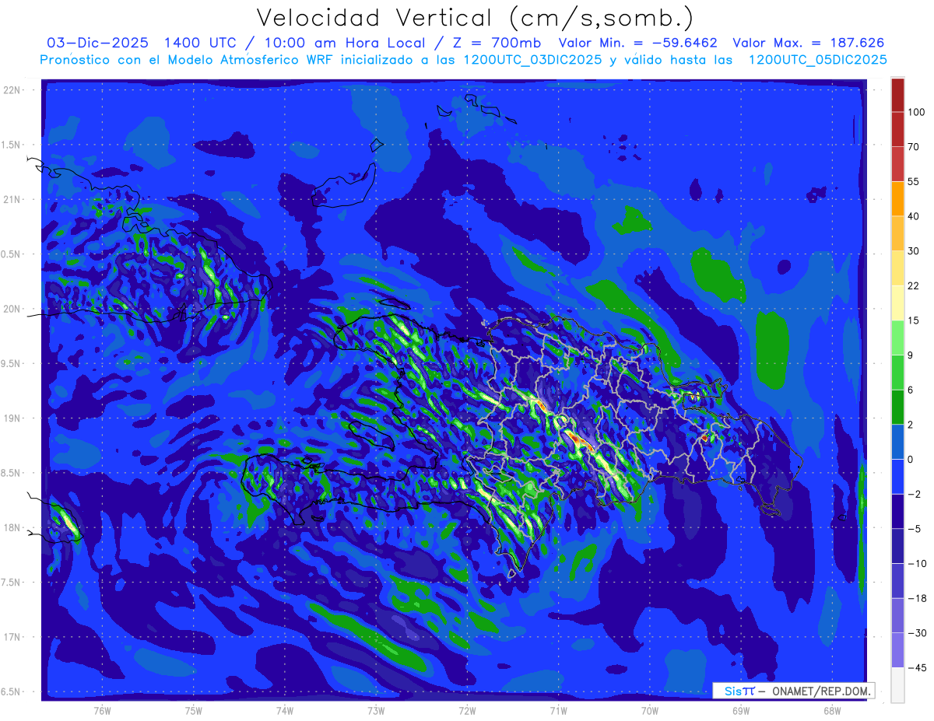Click the '7.5N' latitude label
This screenshot has width=934, height=721.
pos(12,583)
